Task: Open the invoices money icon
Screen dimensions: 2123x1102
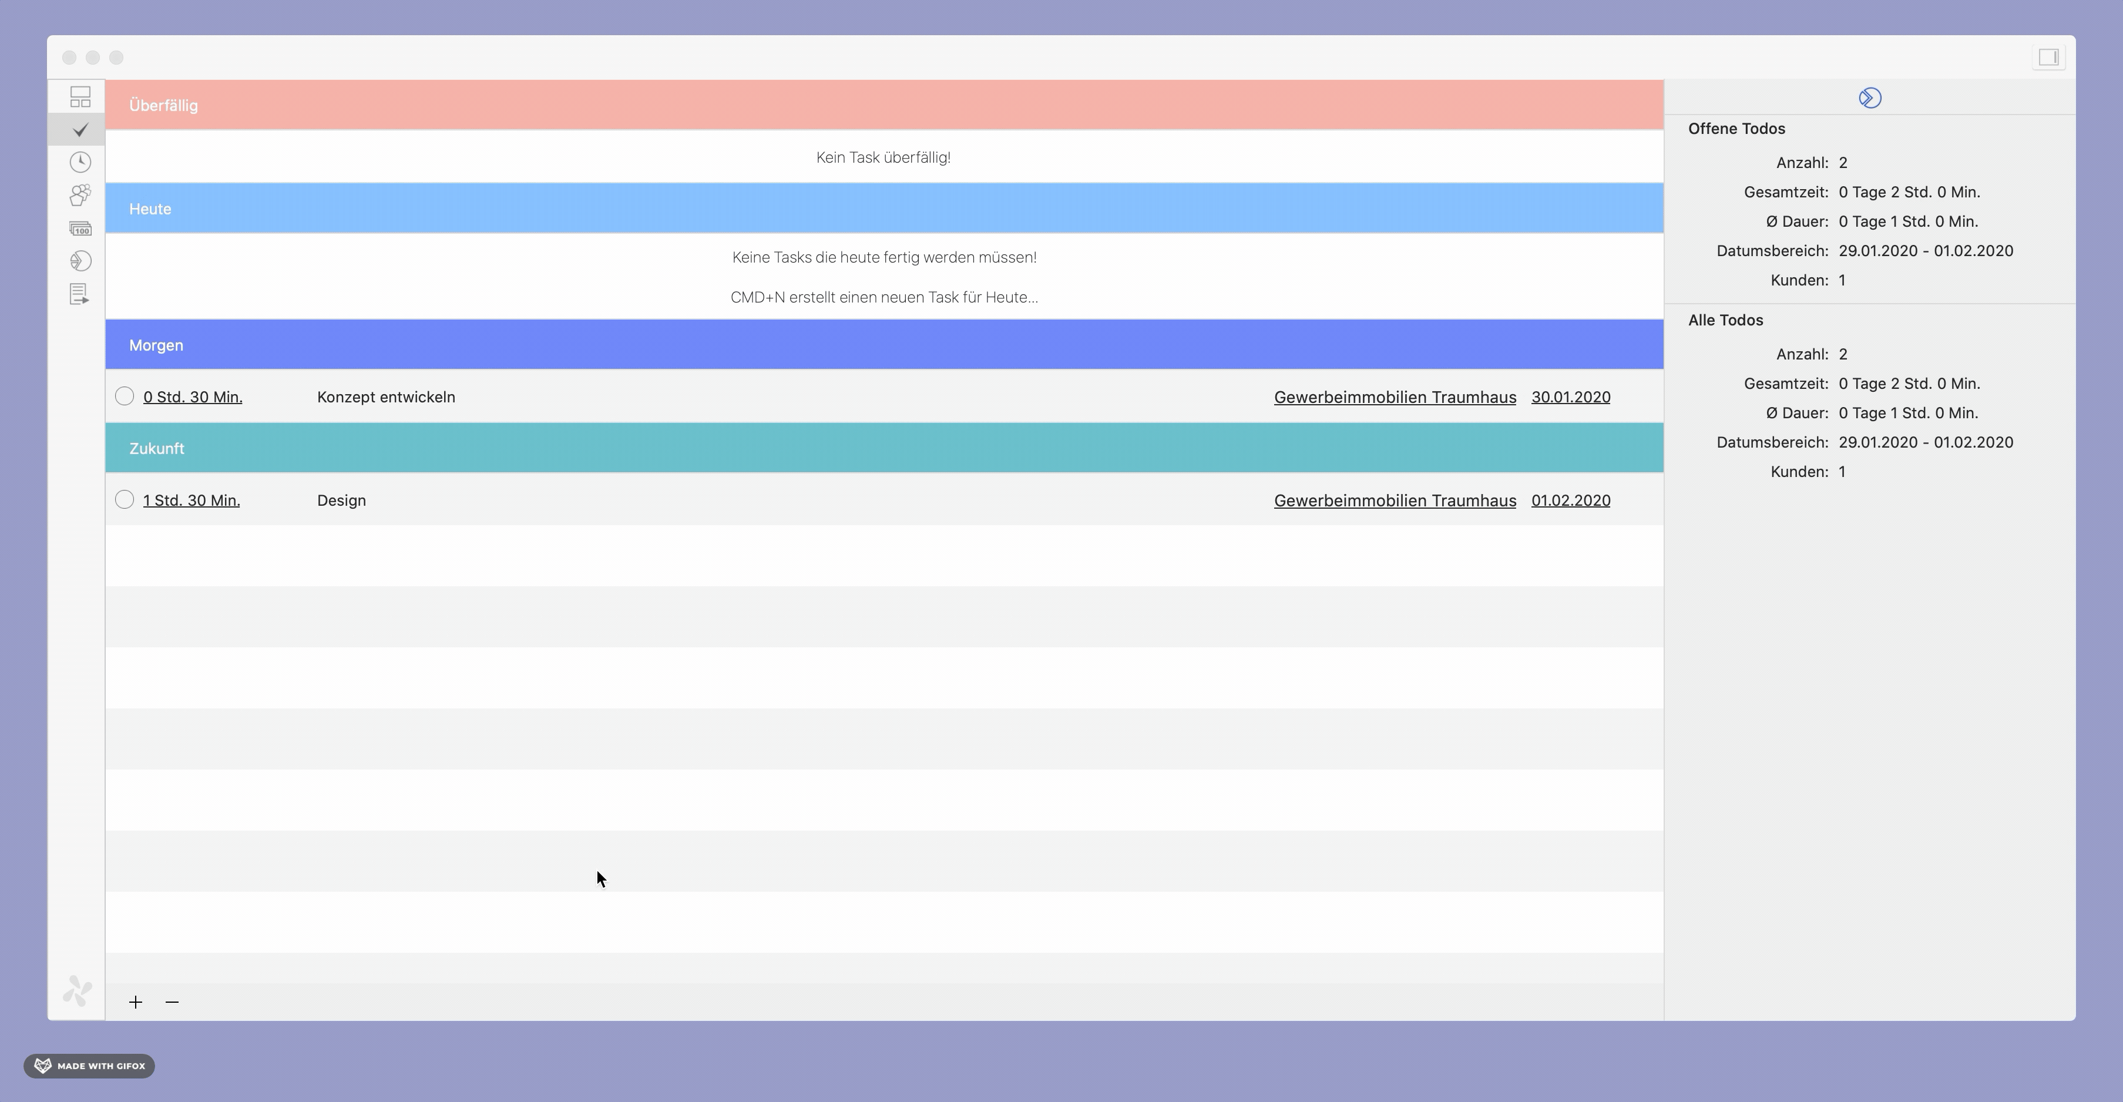Action: pyautogui.click(x=80, y=229)
